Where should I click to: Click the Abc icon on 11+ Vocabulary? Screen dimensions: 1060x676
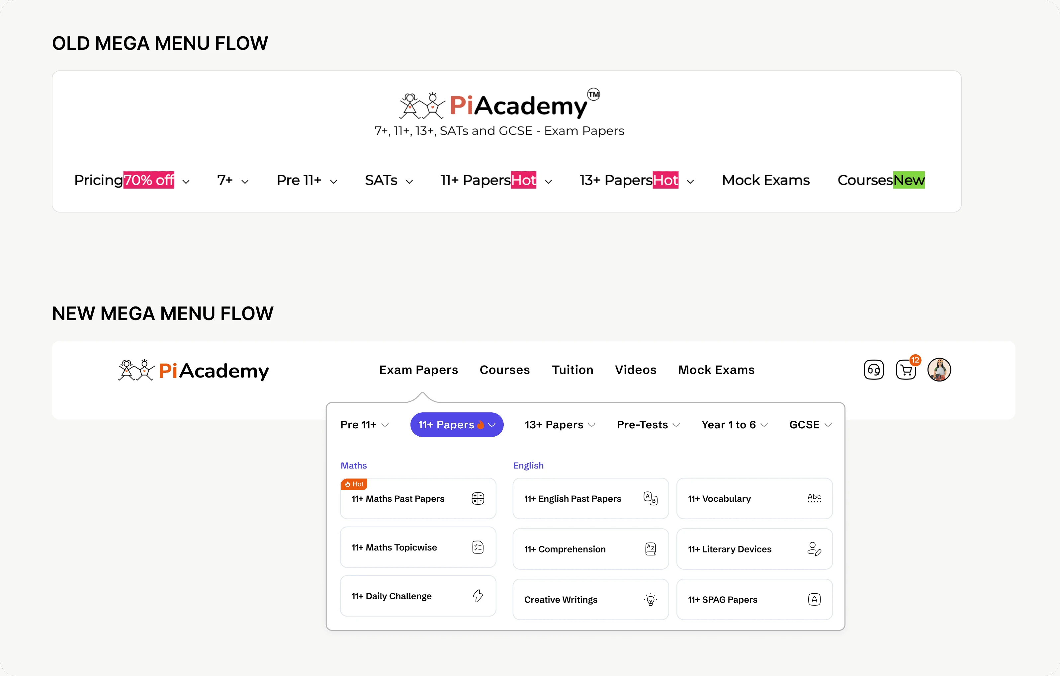[x=814, y=498]
